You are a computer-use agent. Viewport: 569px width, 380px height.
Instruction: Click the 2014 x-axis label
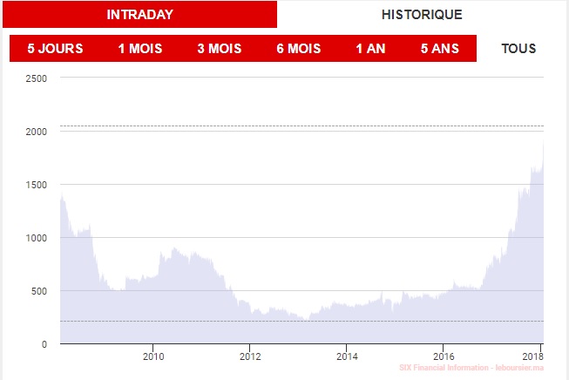[x=347, y=356]
